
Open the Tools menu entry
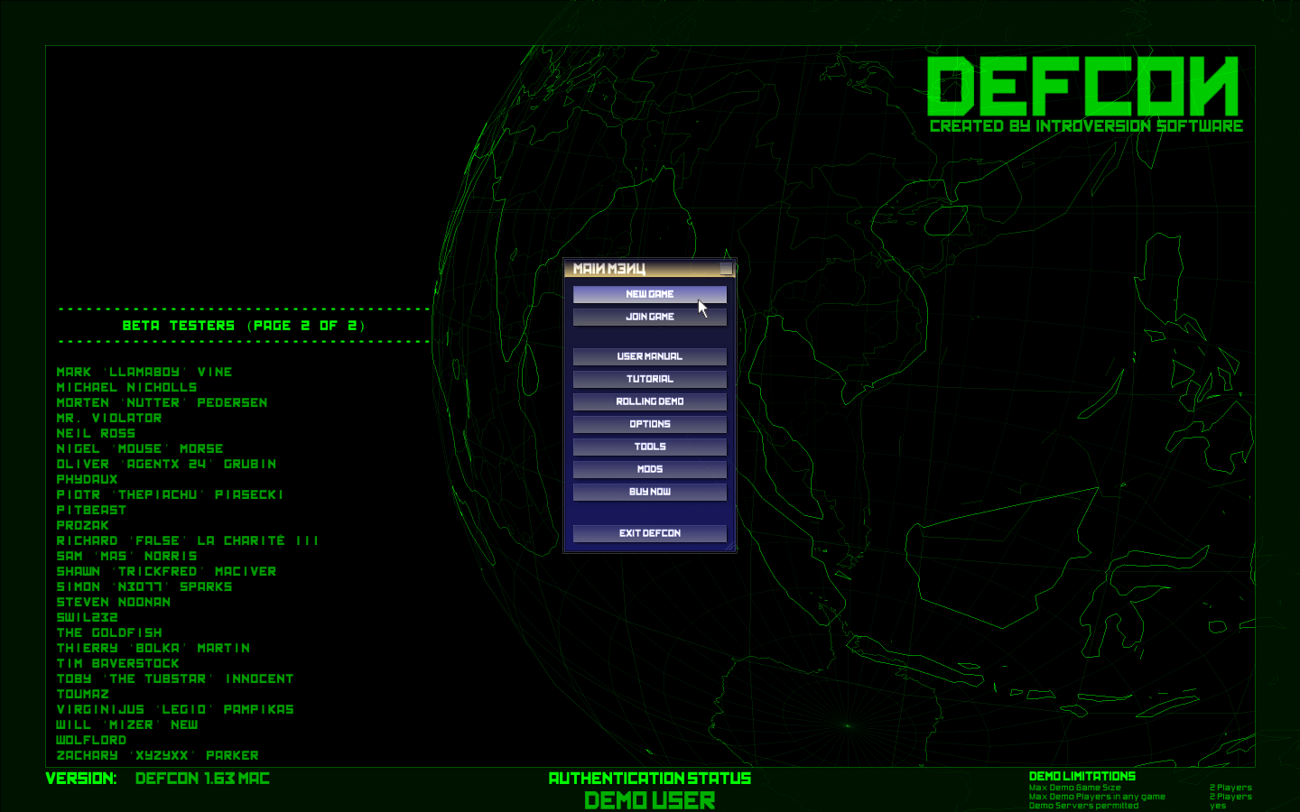[x=649, y=447]
